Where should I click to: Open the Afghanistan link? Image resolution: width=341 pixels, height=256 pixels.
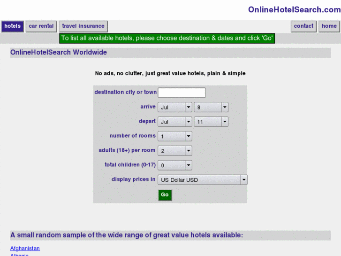point(25,248)
